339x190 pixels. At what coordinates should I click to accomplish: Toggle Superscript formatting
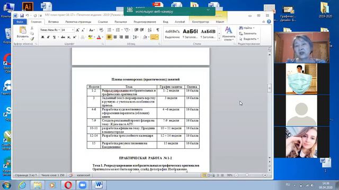(75, 37)
